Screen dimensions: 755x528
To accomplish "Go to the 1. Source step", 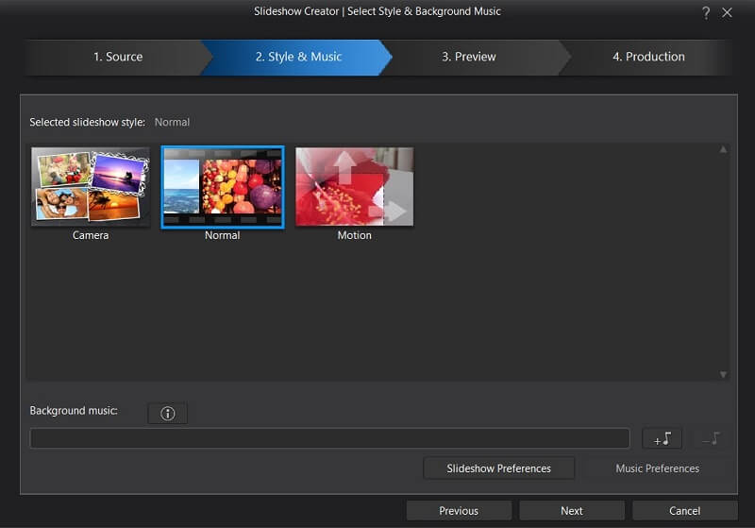I will click(118, 57).
